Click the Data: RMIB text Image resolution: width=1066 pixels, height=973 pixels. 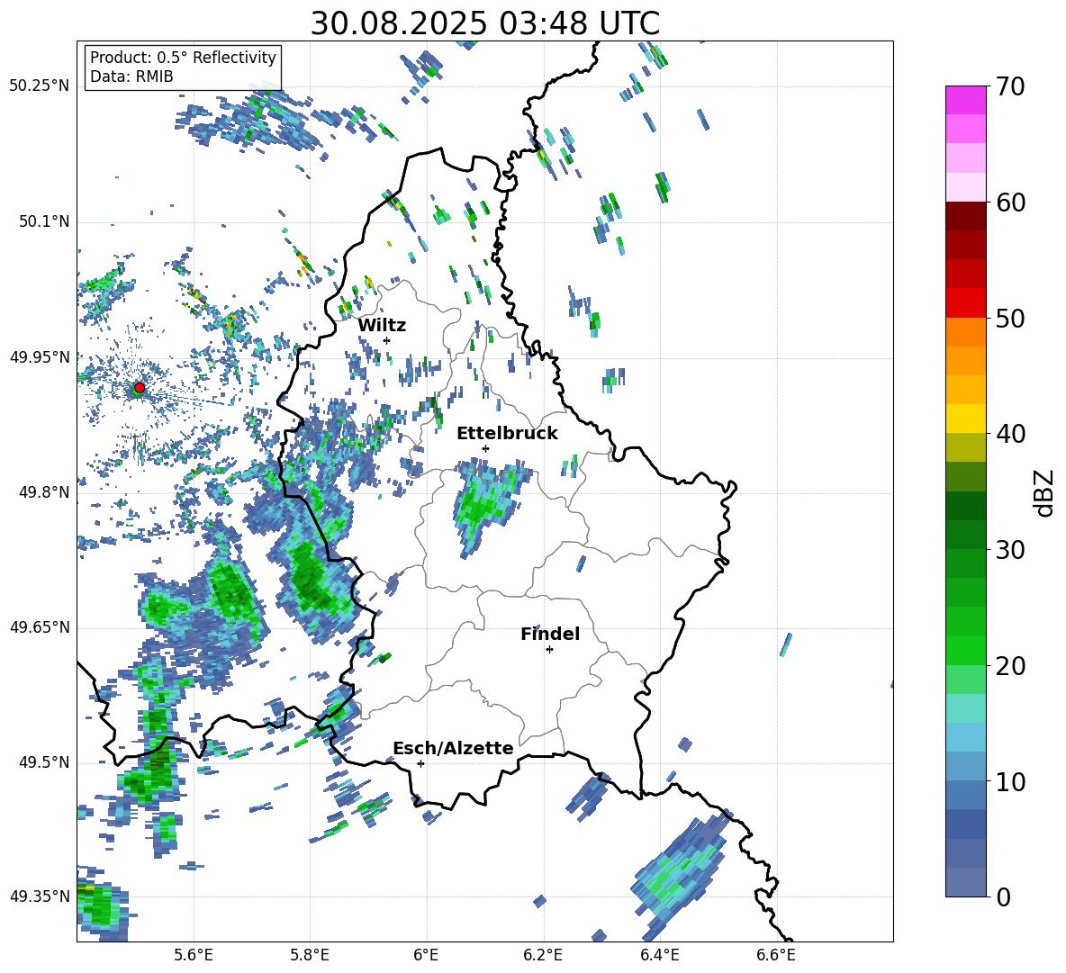131,77
